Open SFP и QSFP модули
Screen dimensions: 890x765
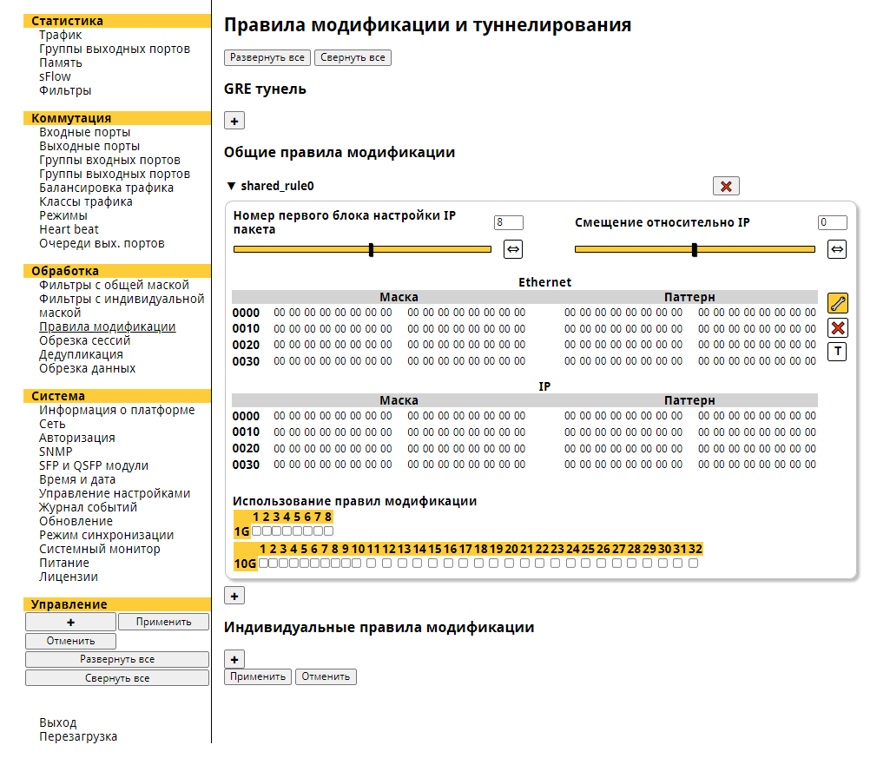pyautogui.click(x=94, y=466)
